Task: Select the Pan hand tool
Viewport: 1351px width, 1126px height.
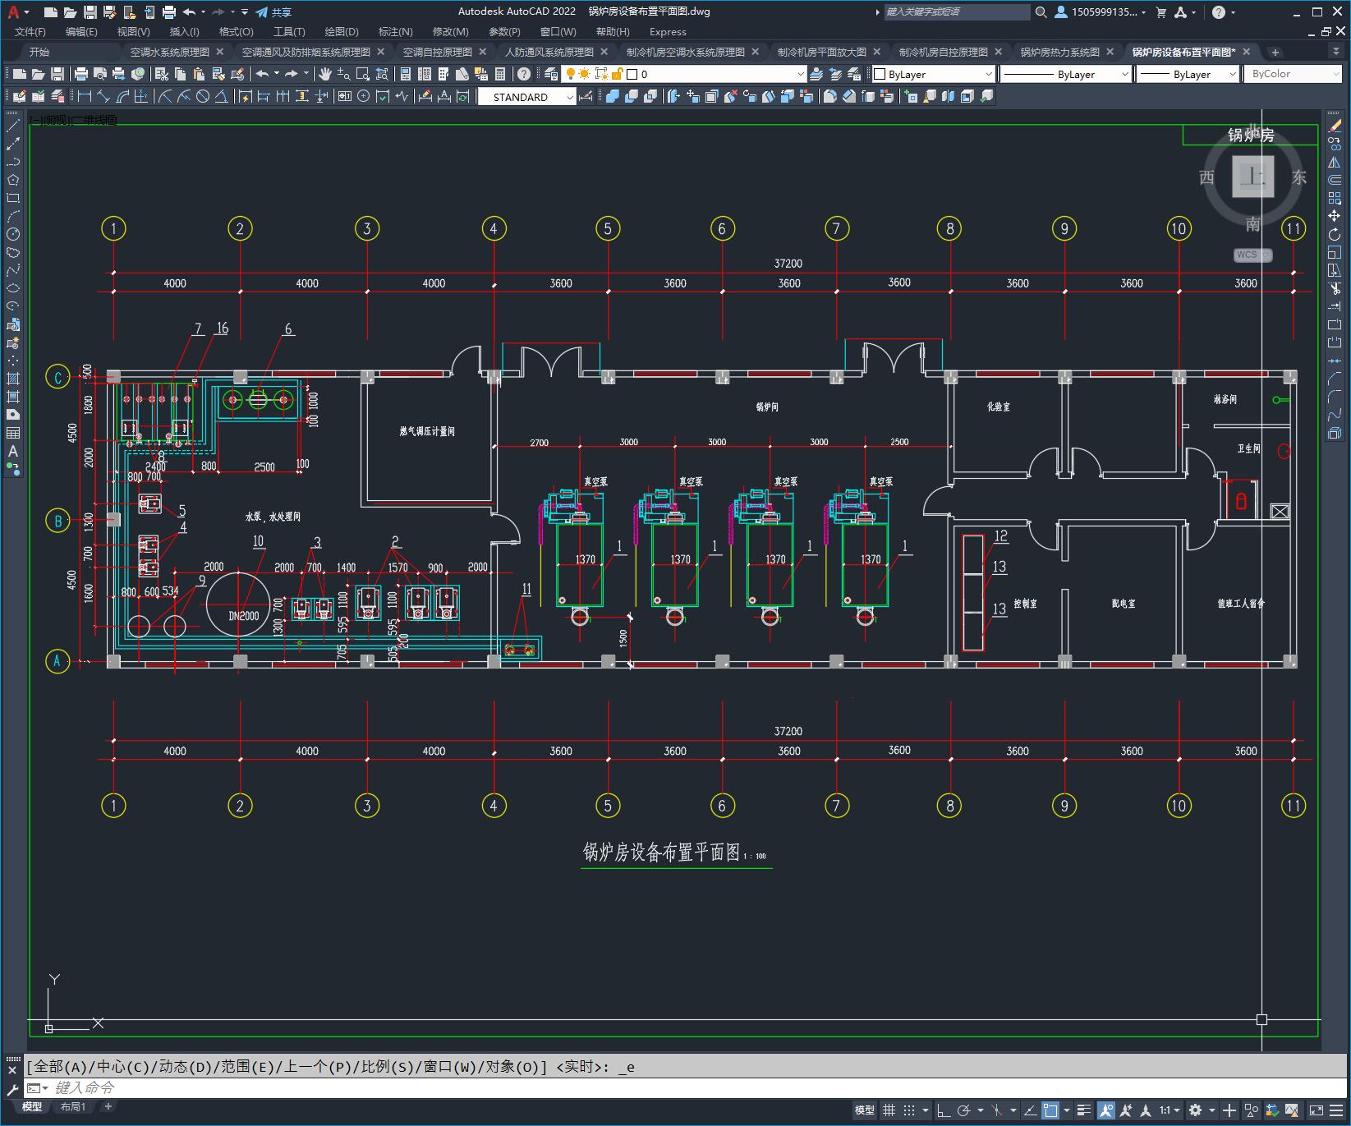Action: click(x=325, y=74)
